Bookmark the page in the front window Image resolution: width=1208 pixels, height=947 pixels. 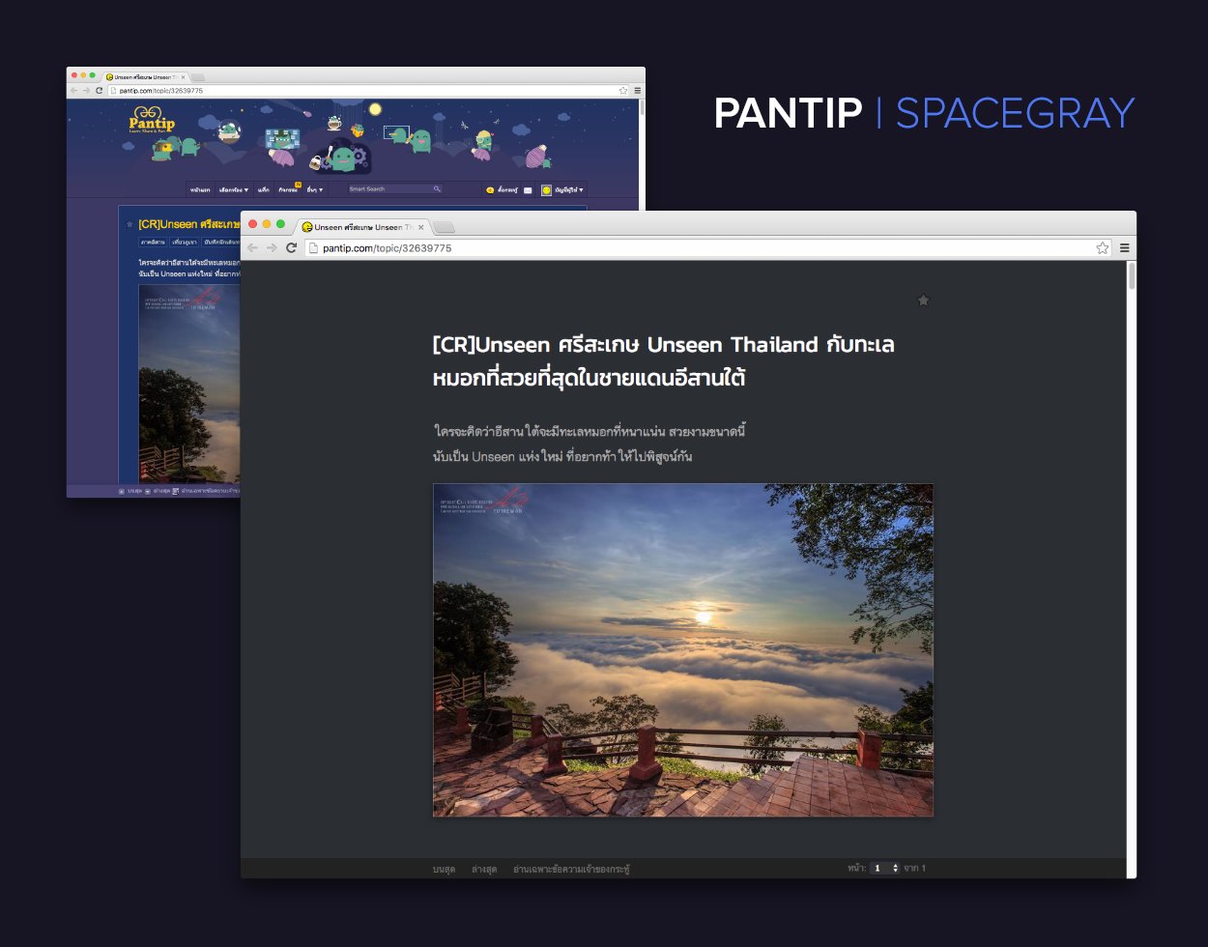(1103, 248)
